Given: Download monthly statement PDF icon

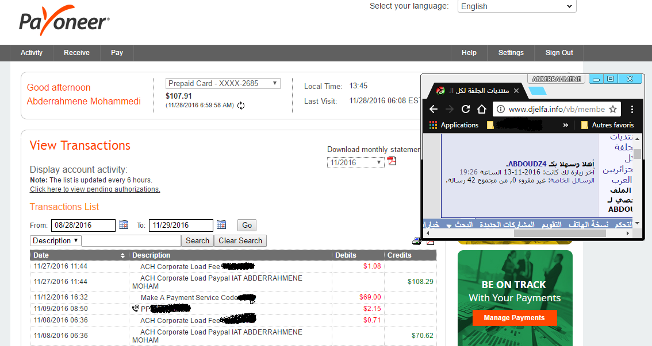Looking at the screenshot, I should coord(392,161).
